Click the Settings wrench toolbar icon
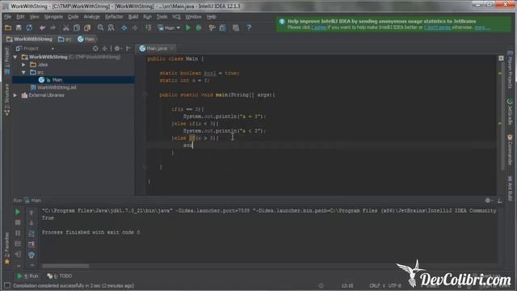The width and height of the screenshot is (517, 291). (212, 28)
